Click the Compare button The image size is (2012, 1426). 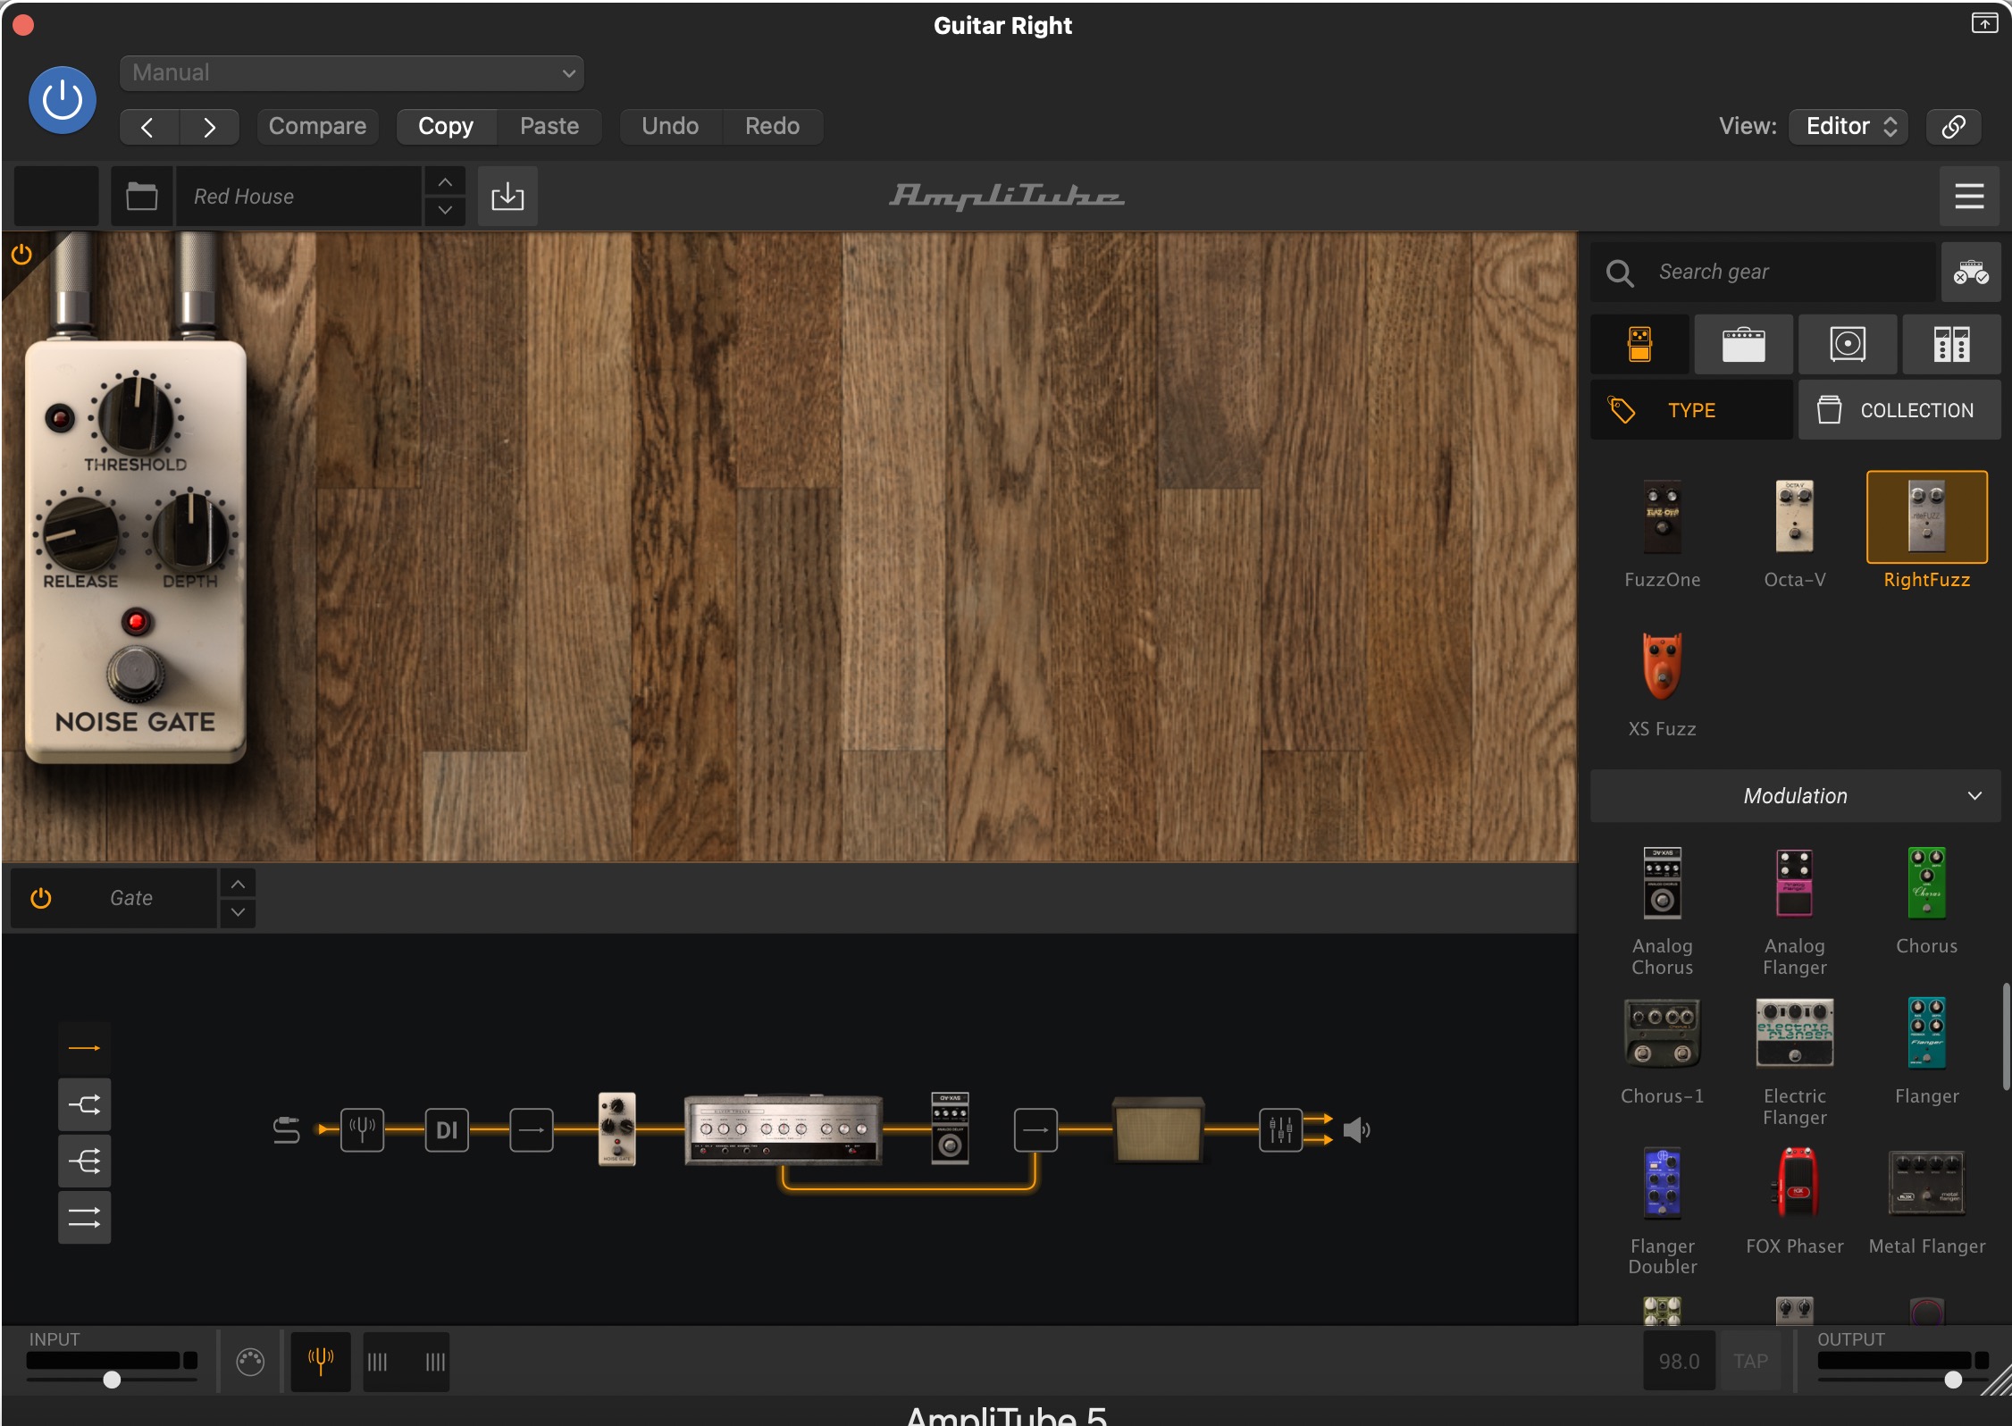317,126
